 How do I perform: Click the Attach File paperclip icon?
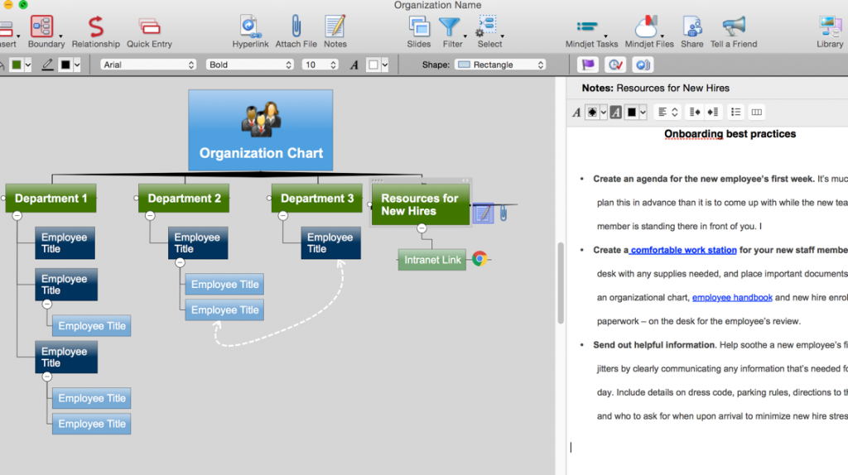pos(296,28)
